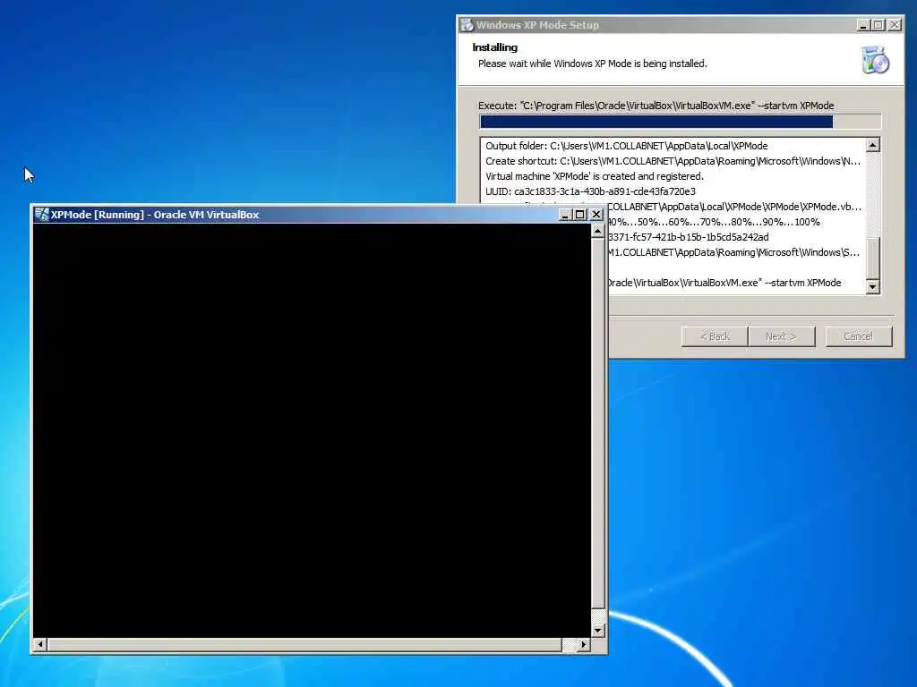Select the 'Create shortcut' log line
This screenshot has height=687, width=917.
(x=673, y=161)
